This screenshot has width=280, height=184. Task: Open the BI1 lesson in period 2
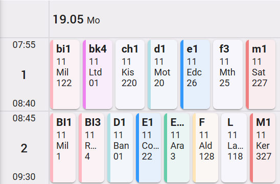tap(63, 148)
